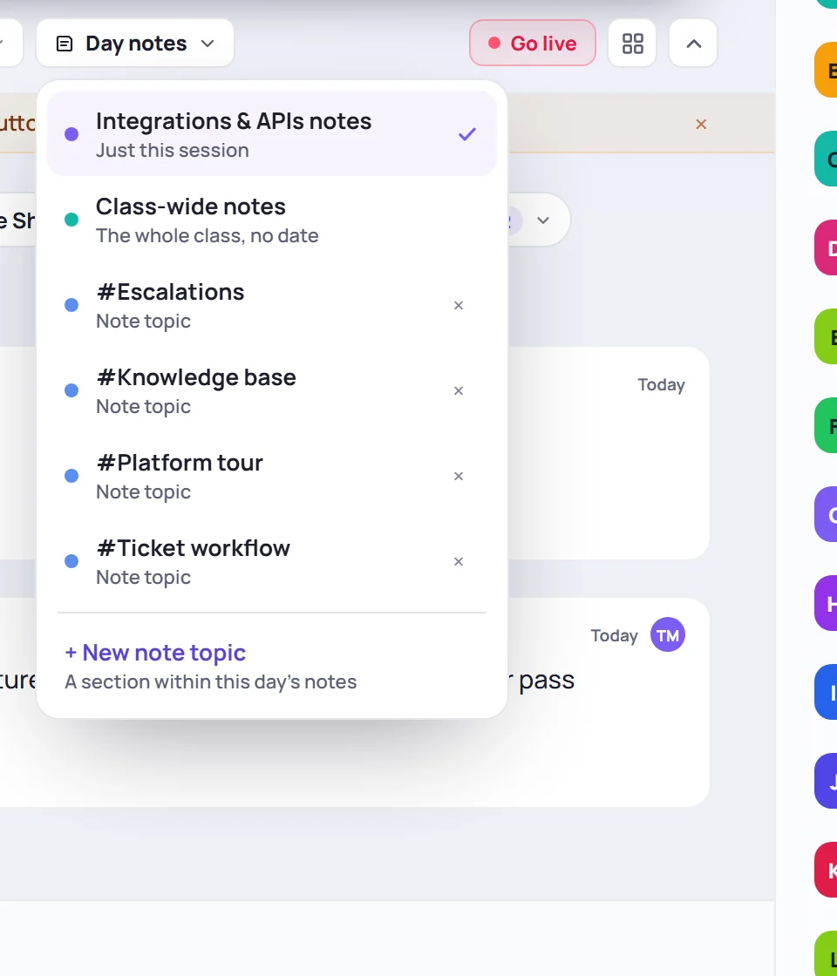Click the purple dot beside Integrations notes
Screen dimensions: 837x976
point(71,134)
